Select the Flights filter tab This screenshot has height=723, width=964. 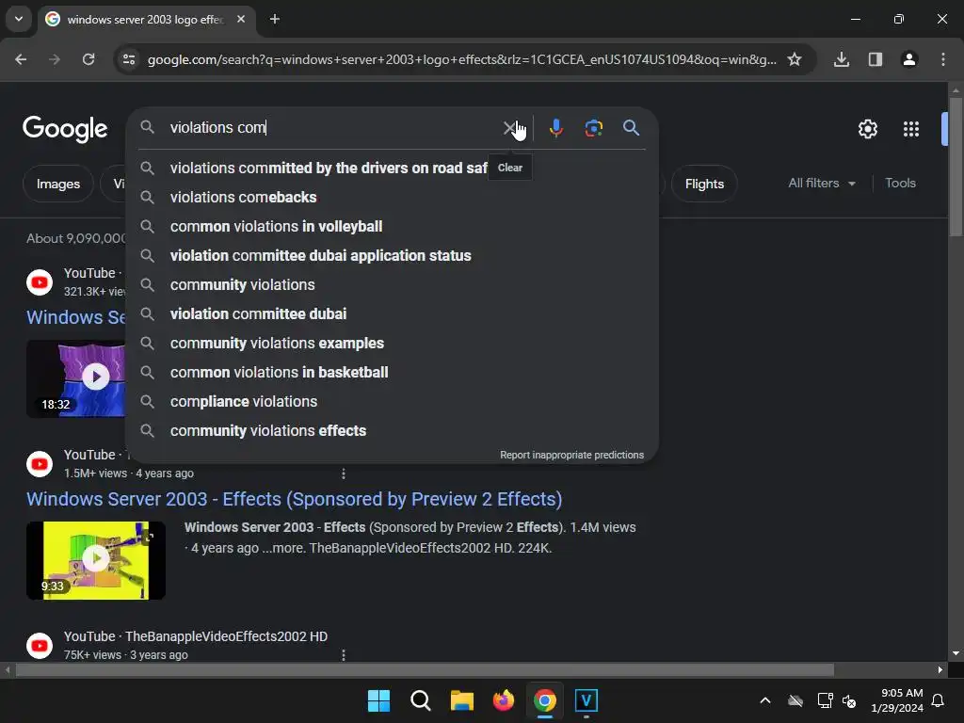704,184
